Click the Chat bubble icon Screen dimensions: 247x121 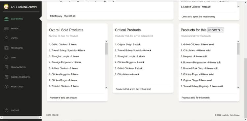click(6, 58)
